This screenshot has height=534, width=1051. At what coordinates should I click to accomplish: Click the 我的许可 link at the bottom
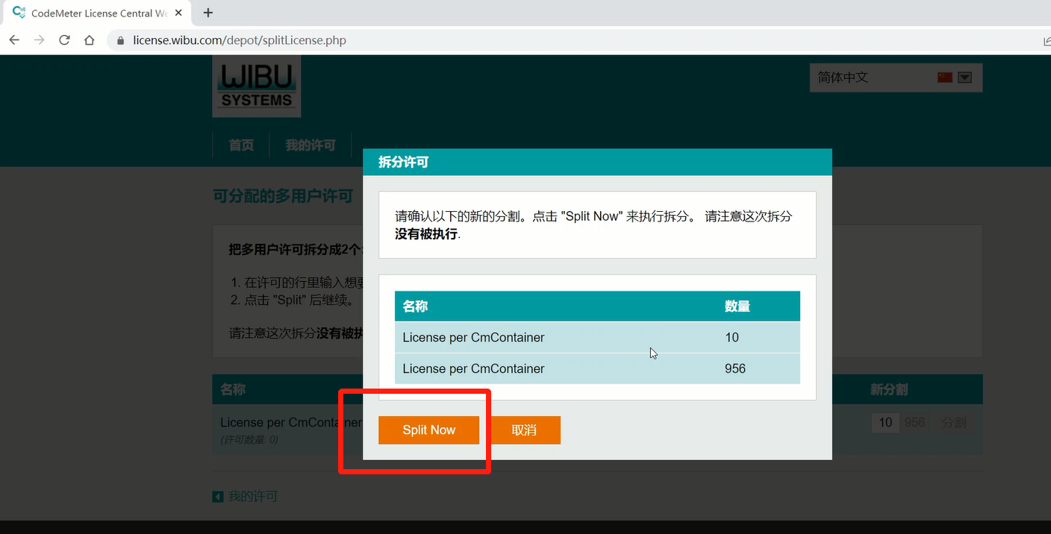tap(253, 496)
